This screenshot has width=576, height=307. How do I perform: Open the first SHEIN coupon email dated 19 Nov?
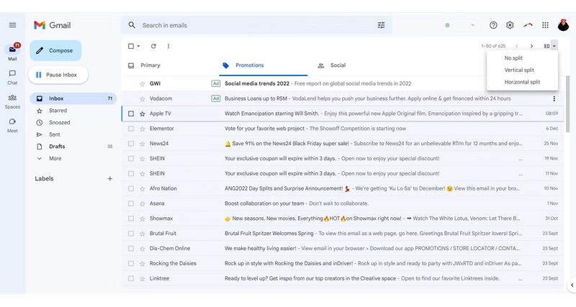tap(341, 158)
